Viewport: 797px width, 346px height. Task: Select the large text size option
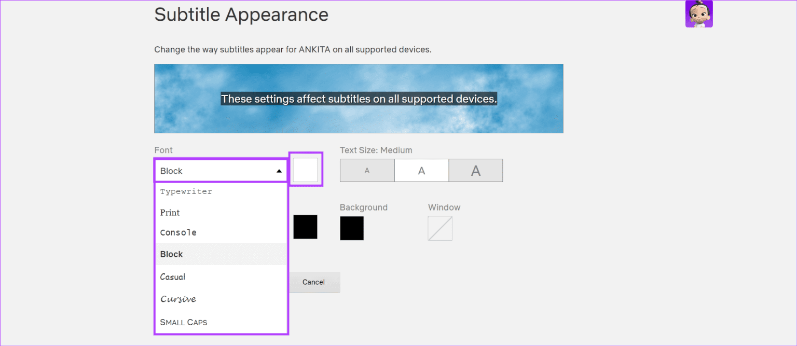476,170
